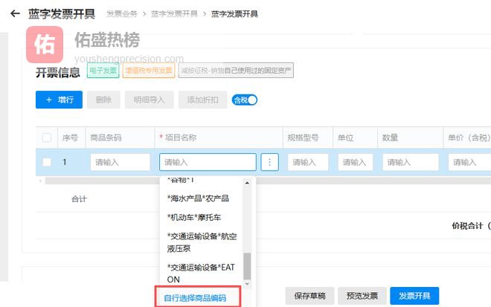
Task: Click 自行选择商品编码 link
Action: coord(195,298)
